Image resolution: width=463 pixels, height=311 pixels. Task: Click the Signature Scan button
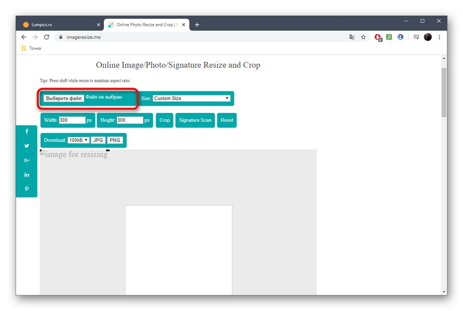195,120
